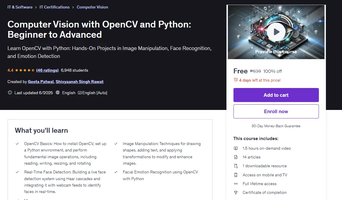This screenshot has width=342, height=200.
Task: Click the 4.4 rating score
Action: click(x=10, y=70)
